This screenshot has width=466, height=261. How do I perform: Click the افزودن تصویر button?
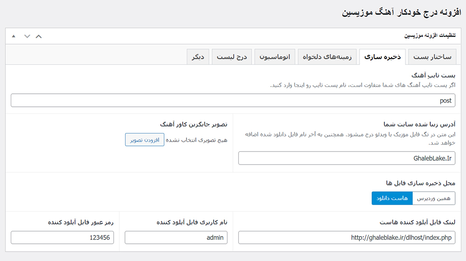[x=144, y=140]
